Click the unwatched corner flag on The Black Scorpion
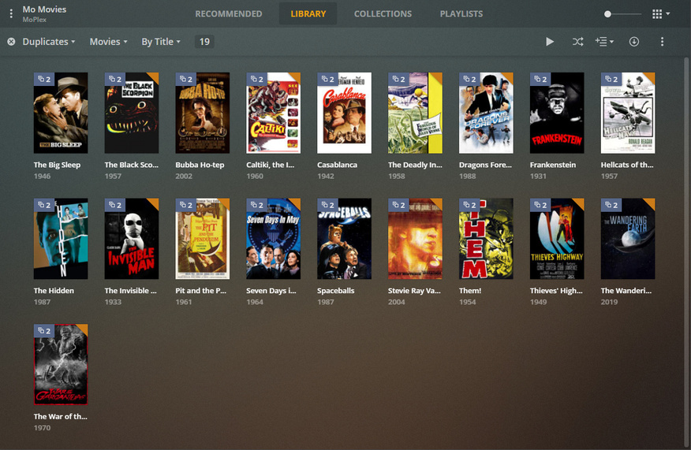 click(x=155, y=76)
